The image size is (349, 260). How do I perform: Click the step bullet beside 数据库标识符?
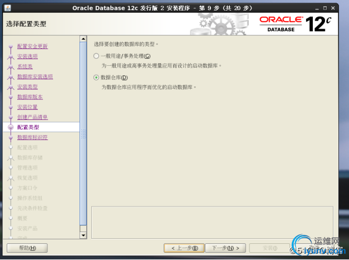click(x=11, y=137)
